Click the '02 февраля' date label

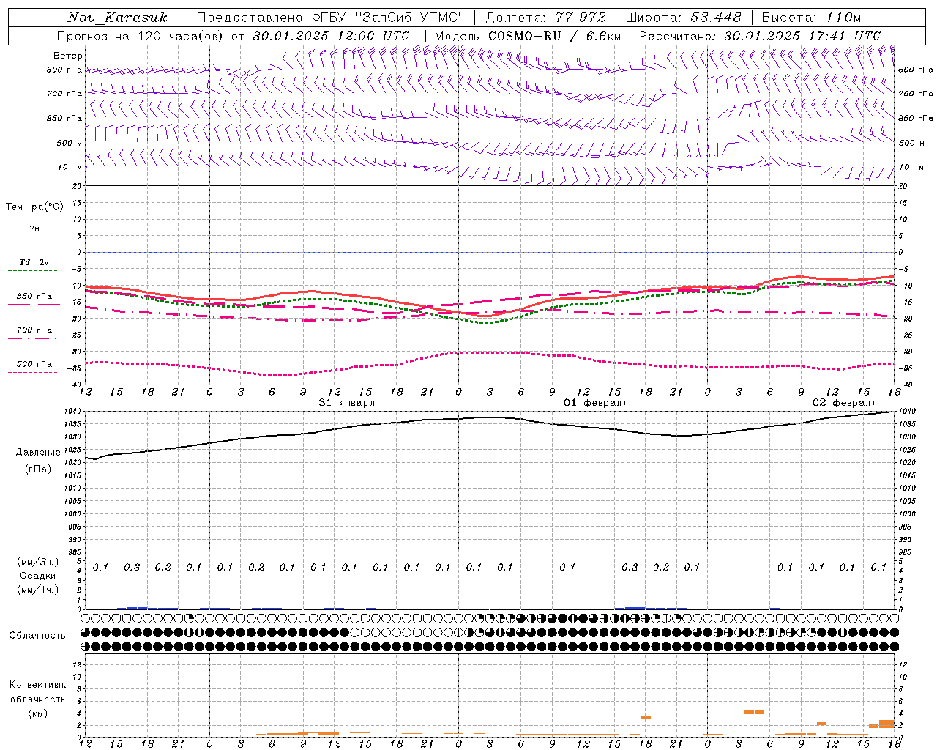(x=845, y=403)
